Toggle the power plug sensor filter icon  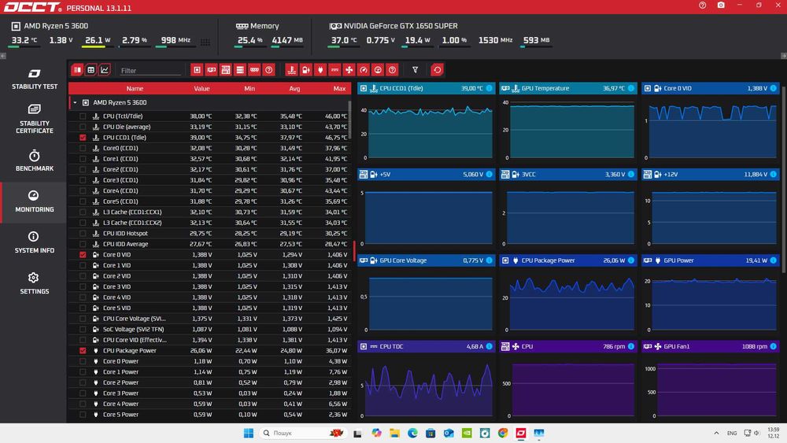click(x=320, y=70)
